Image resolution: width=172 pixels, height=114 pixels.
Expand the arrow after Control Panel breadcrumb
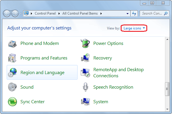click(59, 13)
